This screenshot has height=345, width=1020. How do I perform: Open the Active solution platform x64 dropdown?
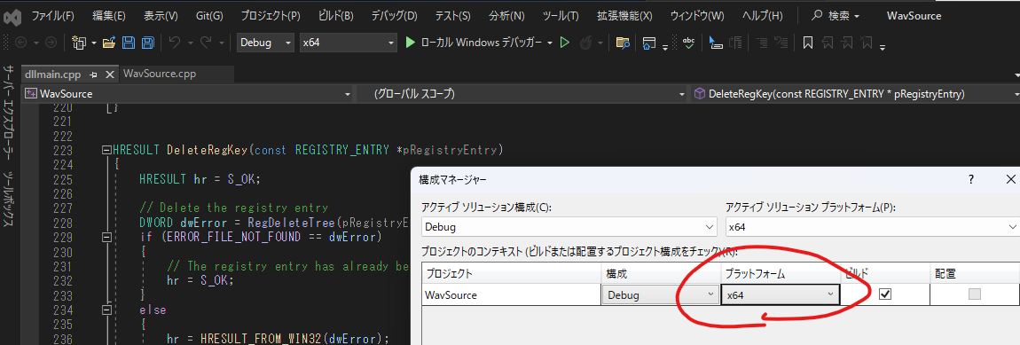(873, 227)
